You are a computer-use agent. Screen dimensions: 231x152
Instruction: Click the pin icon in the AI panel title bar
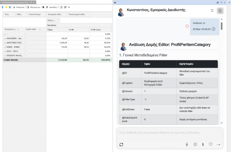pos(221,3)
